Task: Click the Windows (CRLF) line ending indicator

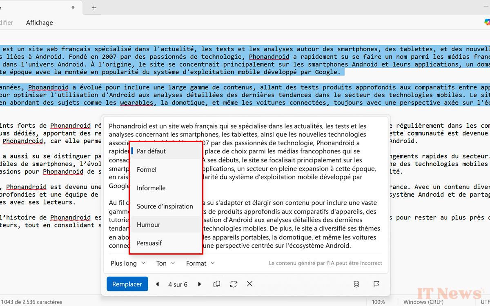Action: [x=423, y=302]
